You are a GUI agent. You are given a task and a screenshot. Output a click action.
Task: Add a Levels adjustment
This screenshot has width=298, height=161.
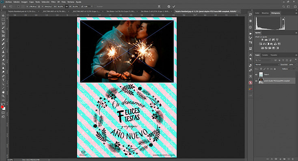266,40
